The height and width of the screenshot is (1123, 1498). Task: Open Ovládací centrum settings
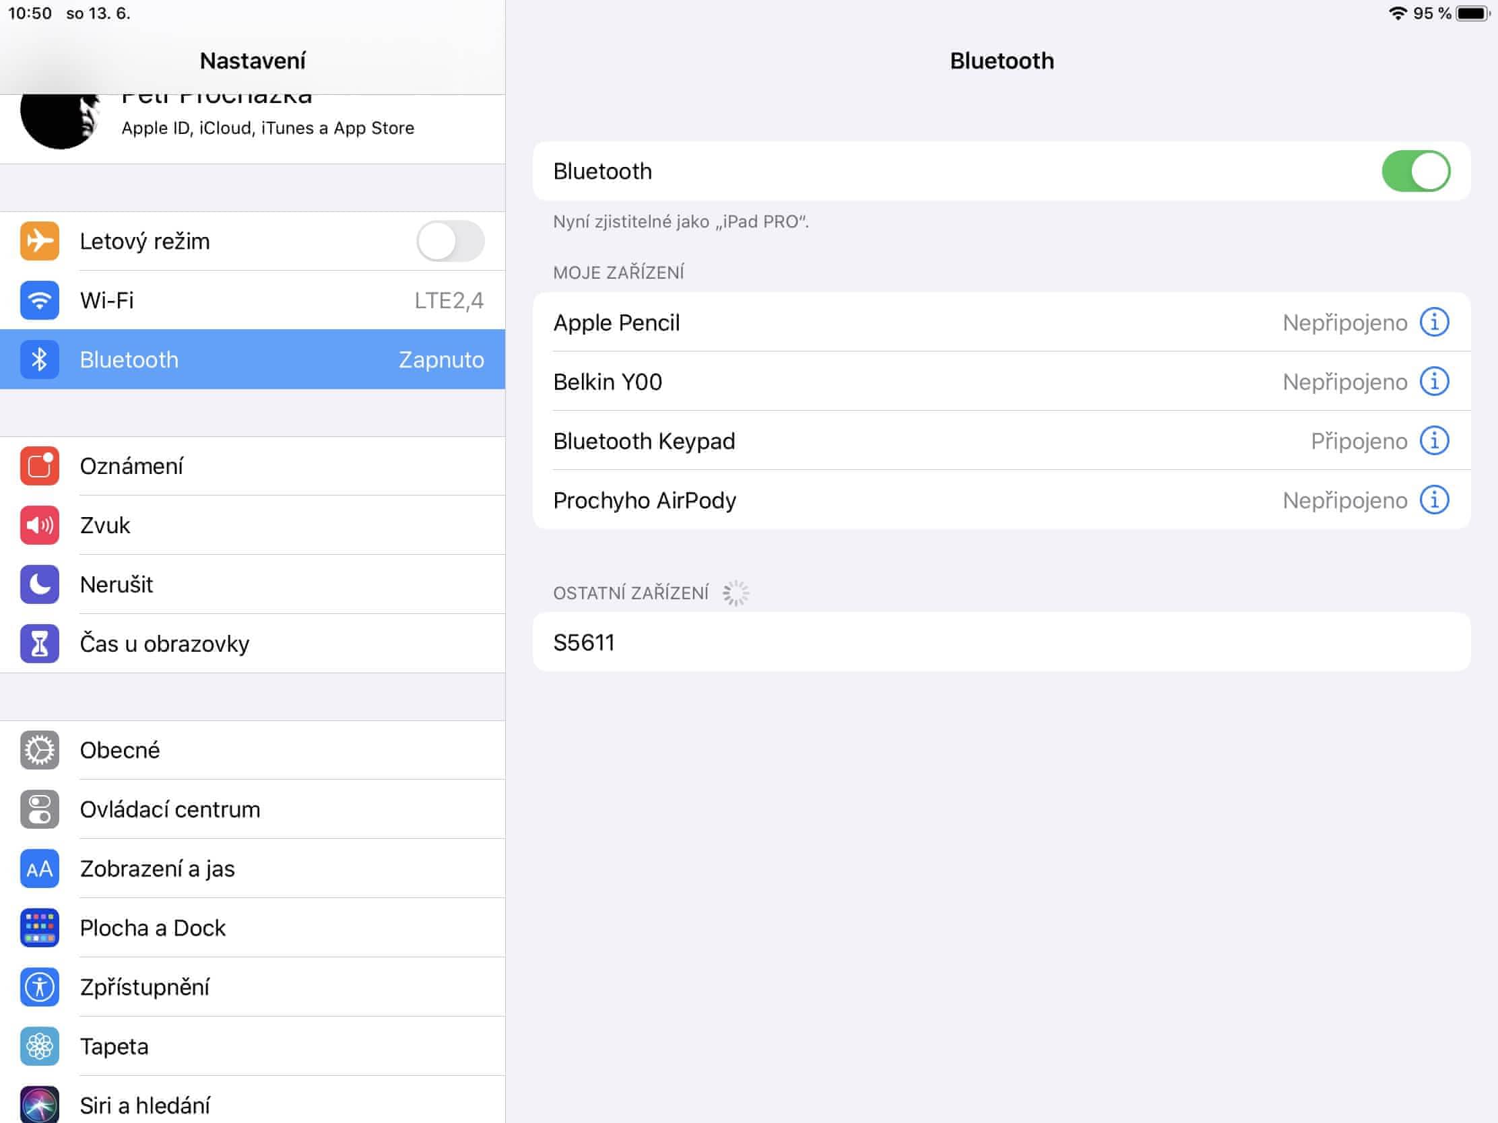point(169,809)
